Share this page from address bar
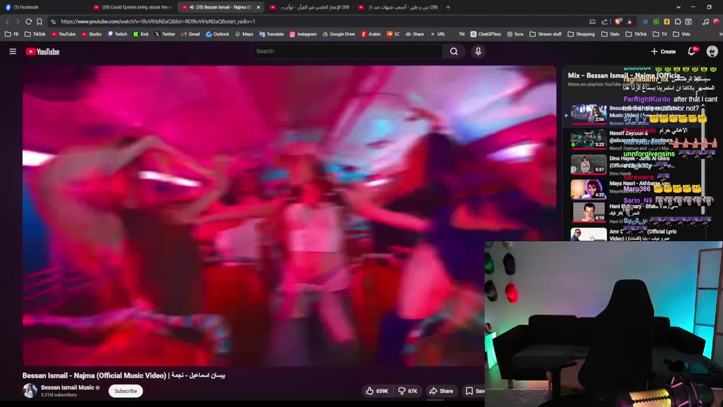This screenshot has height=407, width=723. pyautogui.click(x=604, y=21)
